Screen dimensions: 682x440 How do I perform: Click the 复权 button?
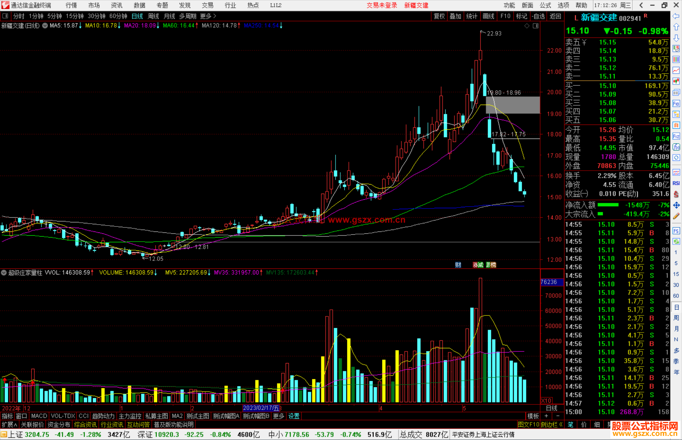[x=439, y=16]
